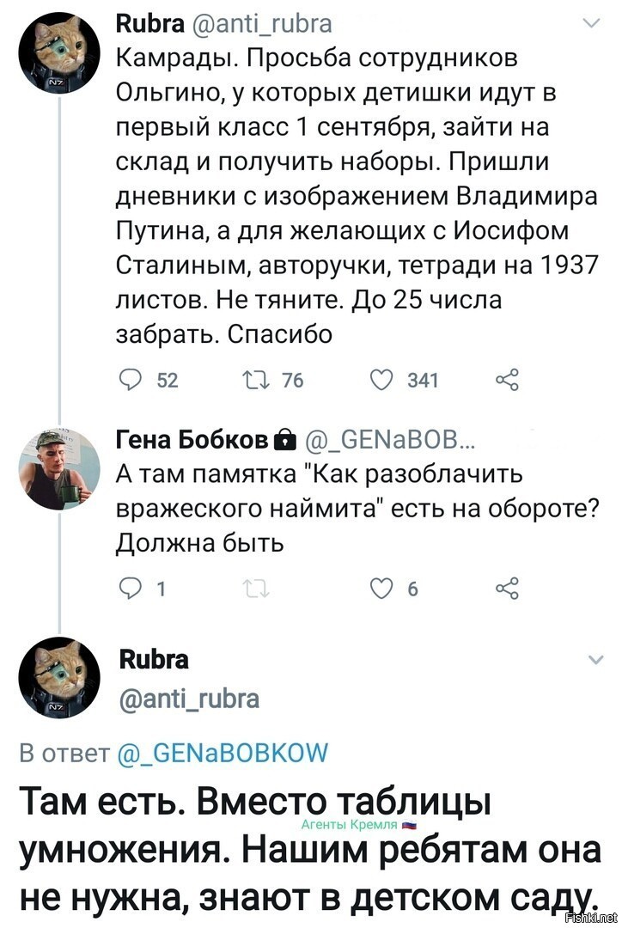
Task: Share the first Rubra tweet
Action: pos(507,379)
